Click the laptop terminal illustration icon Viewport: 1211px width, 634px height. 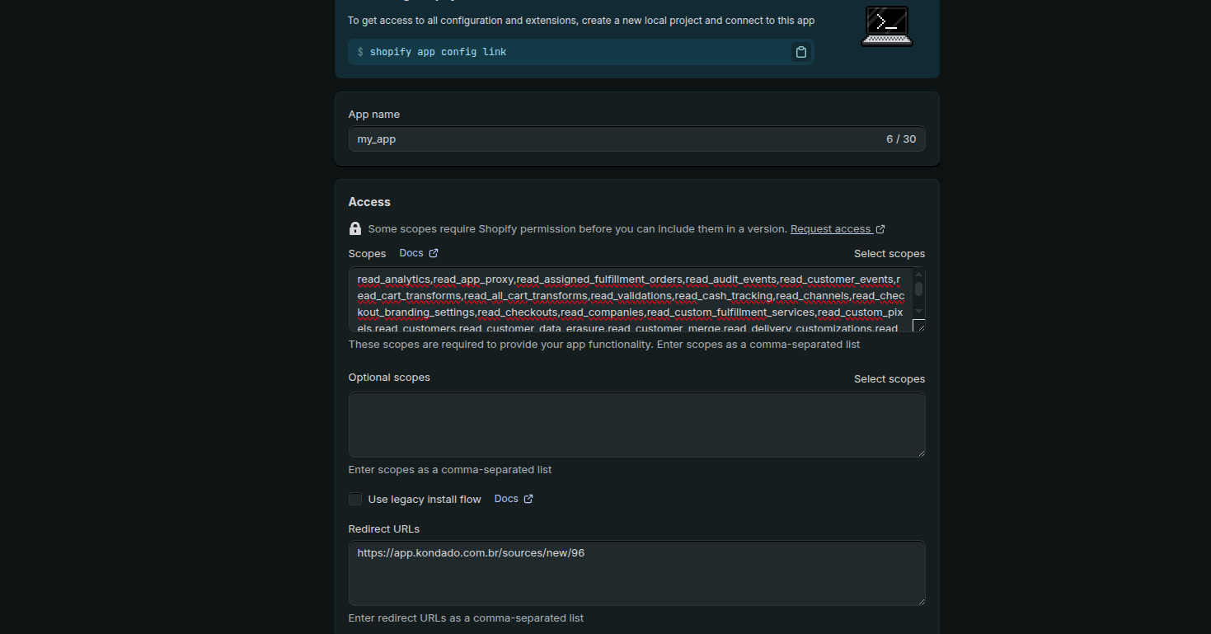(x=886, y=26)
